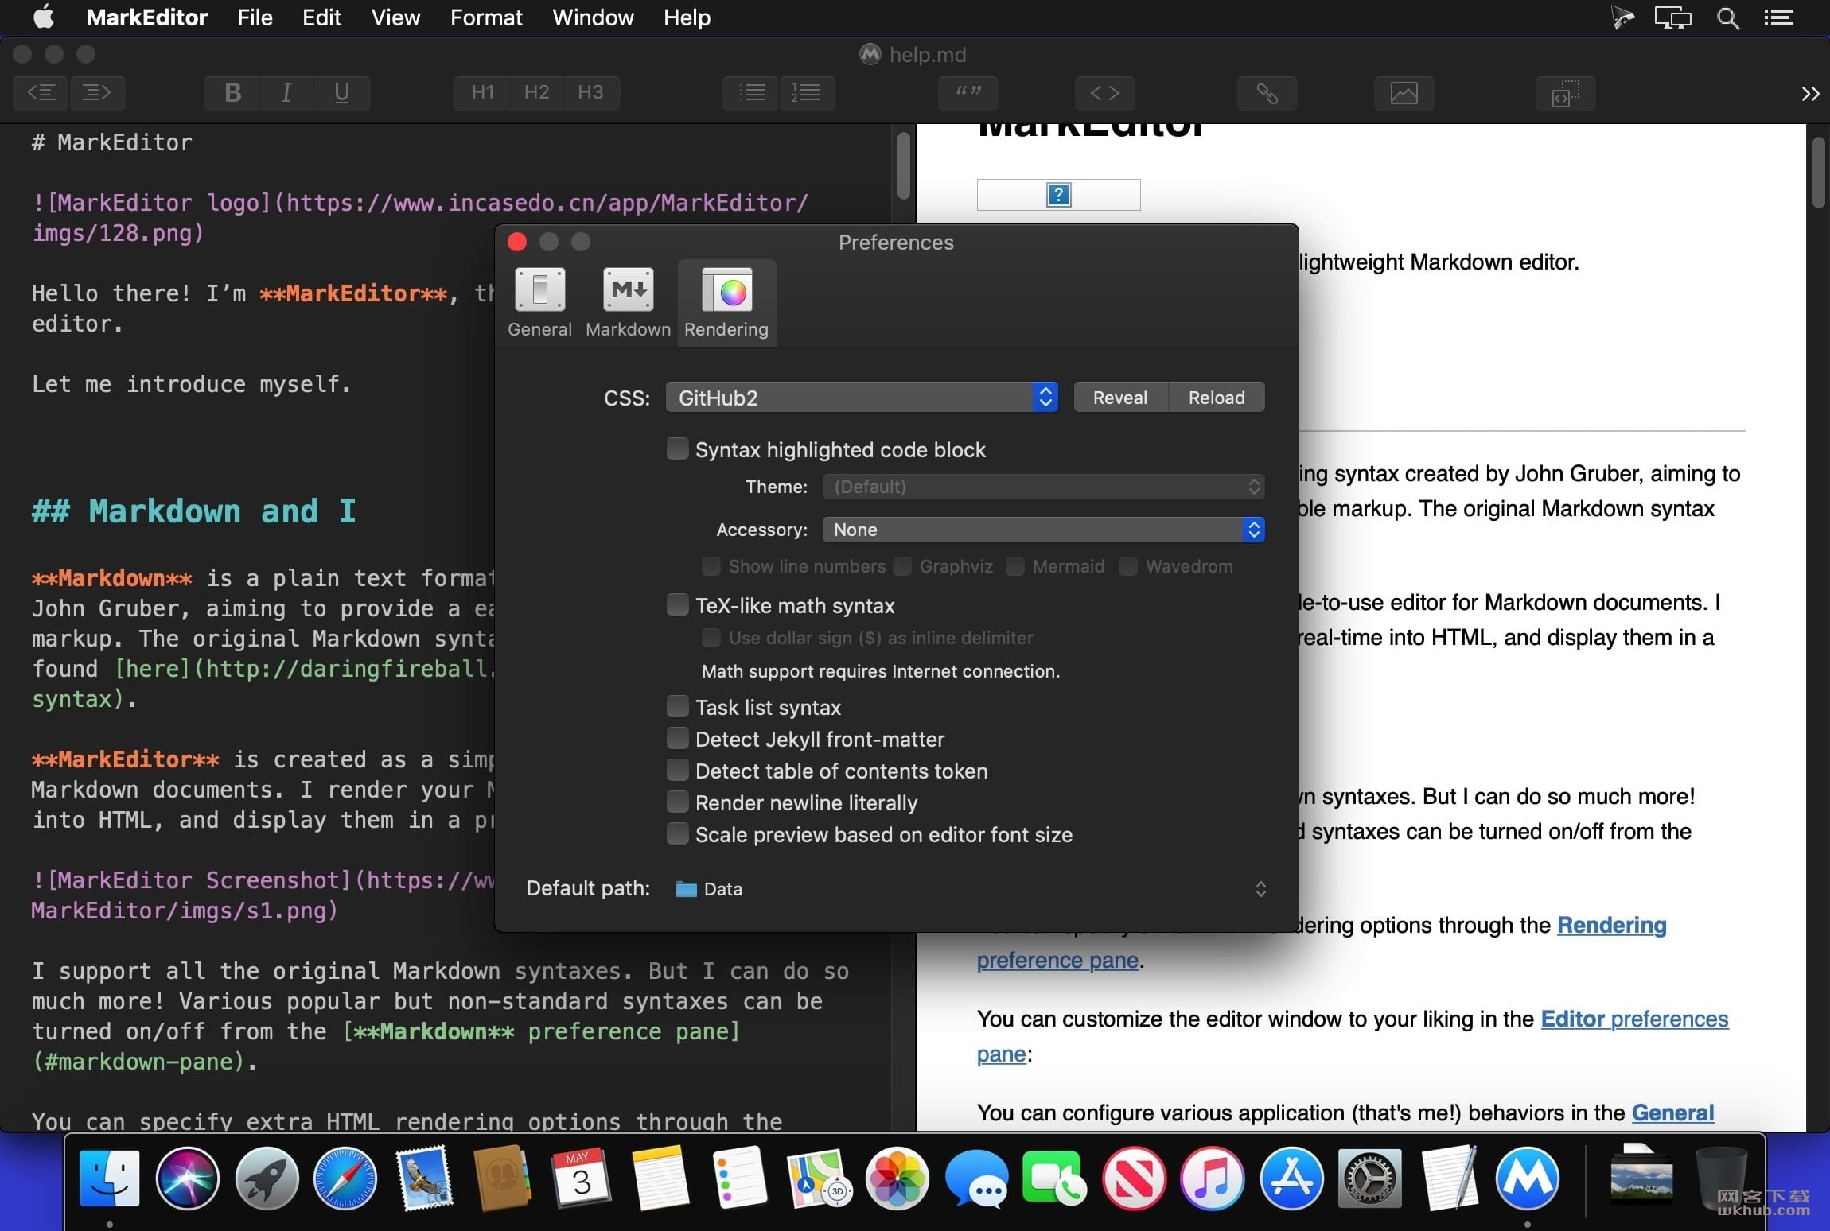Launch Safari from the Dock
Screen dimensions: 1830x1231
345,1178
